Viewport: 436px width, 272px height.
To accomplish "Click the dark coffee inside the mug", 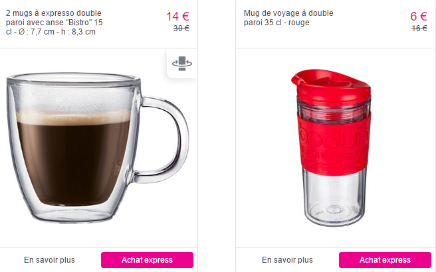I will pos(74,164).
